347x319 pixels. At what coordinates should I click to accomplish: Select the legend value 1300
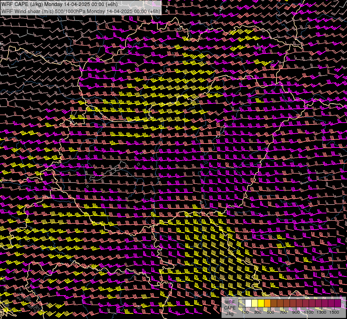coord(321,312)
